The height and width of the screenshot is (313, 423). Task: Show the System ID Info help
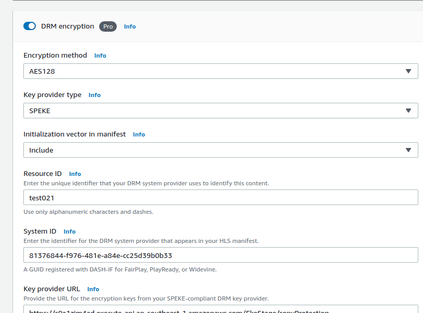pos(70,232)
